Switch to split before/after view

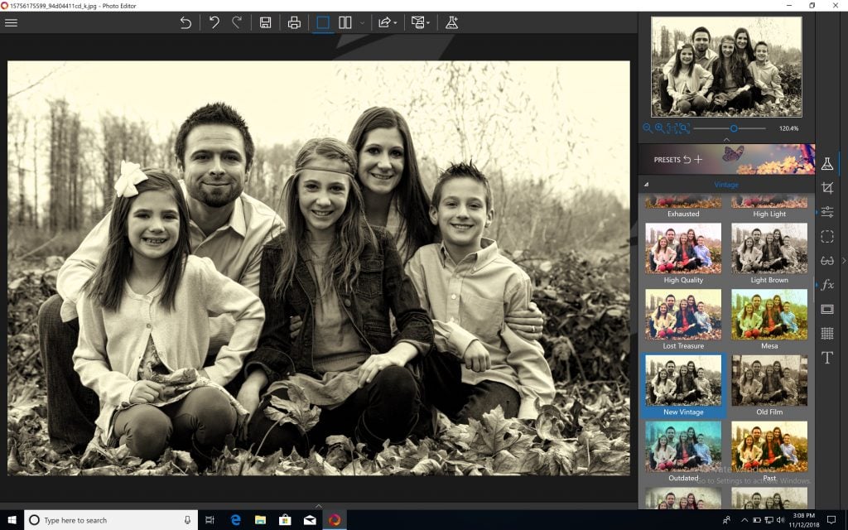pos(345,22)
